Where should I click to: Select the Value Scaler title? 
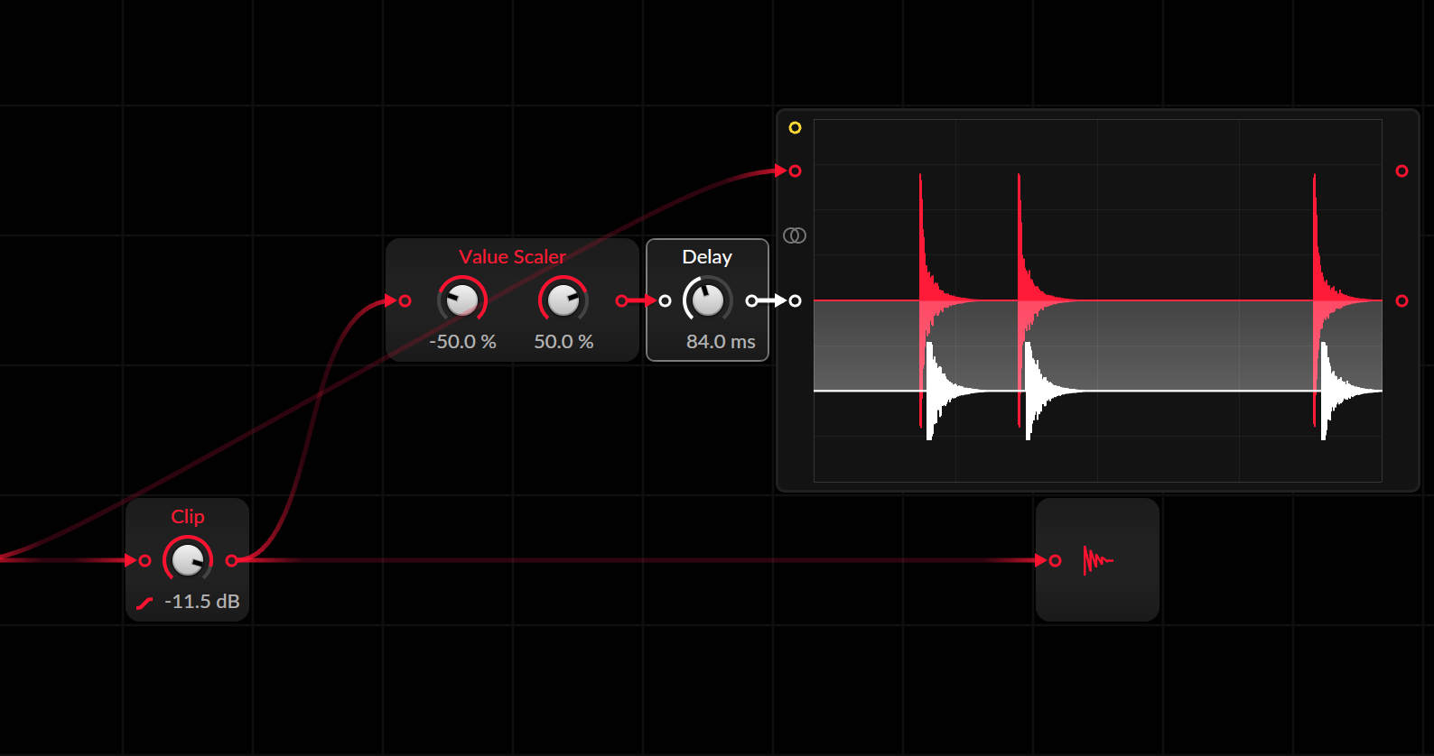[512, 257]
